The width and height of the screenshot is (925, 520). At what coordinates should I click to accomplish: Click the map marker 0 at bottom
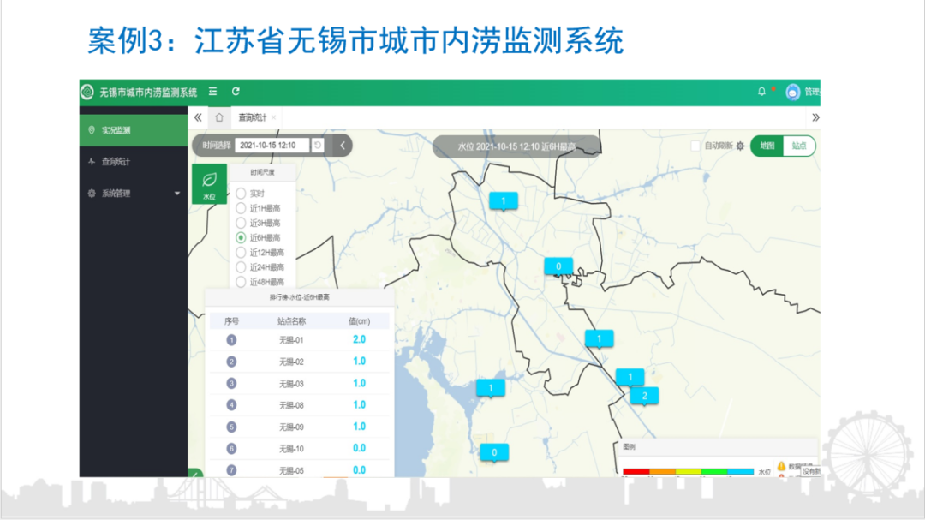(x=494, y=452)
